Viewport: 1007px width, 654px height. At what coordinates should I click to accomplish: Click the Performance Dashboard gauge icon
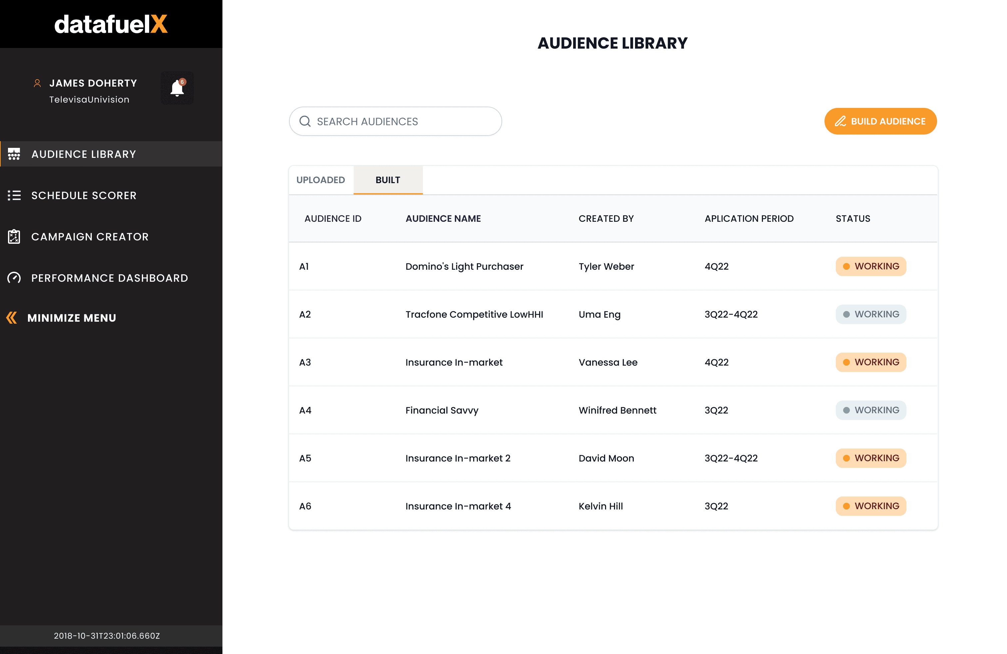pyautogui.click(x=14, y=278)
